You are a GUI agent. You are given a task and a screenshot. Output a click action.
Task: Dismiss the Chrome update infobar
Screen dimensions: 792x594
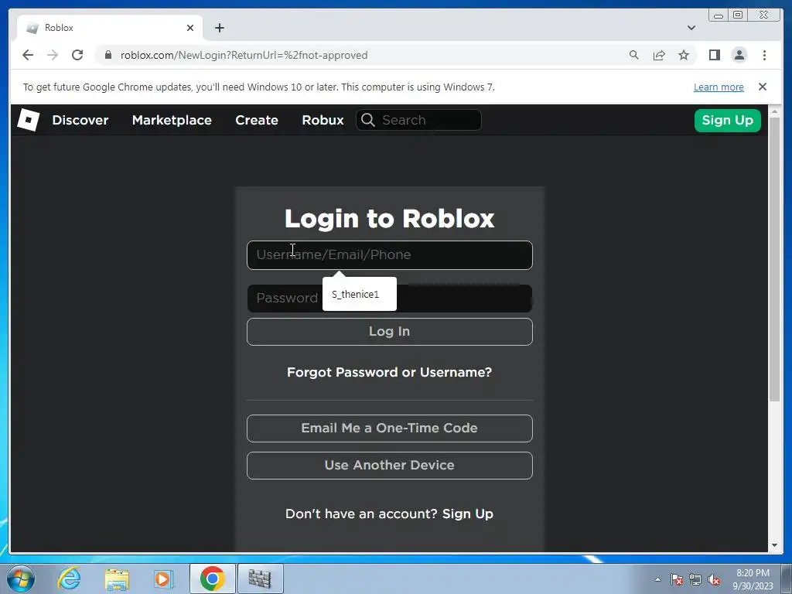point(763,87)
